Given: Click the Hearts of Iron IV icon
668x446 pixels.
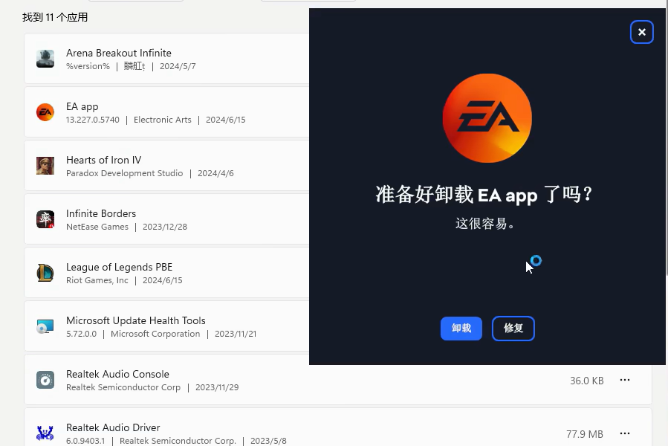Looking at the screenshot, I should click(x=45, y=166).
